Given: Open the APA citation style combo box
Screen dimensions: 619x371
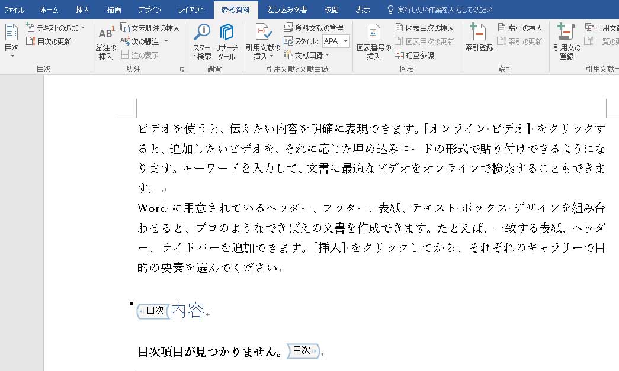Looking at the screenshot, I should pos(336,41).
